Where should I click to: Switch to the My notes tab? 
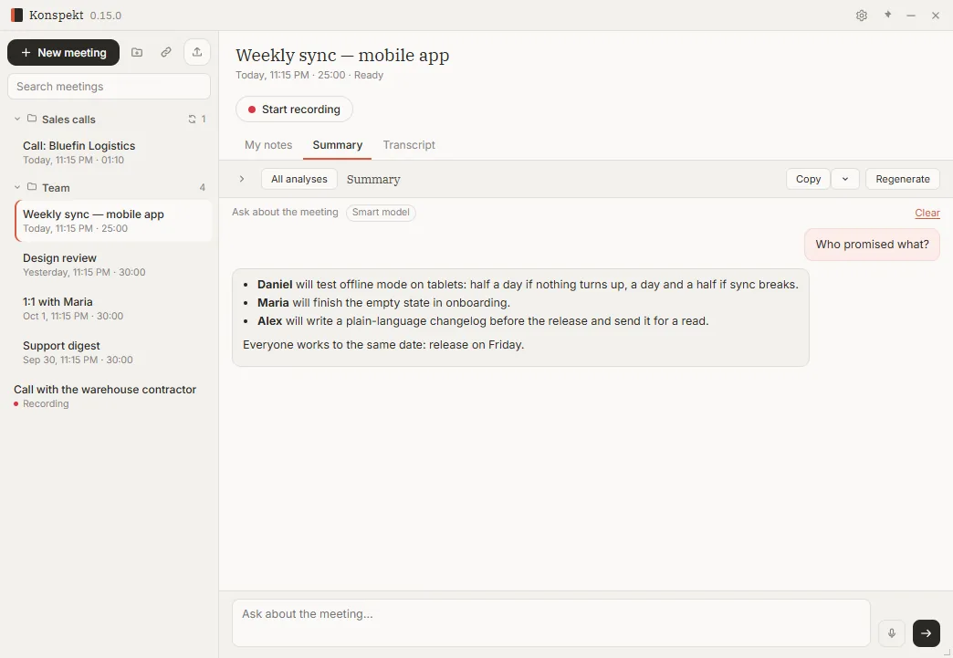268,144
